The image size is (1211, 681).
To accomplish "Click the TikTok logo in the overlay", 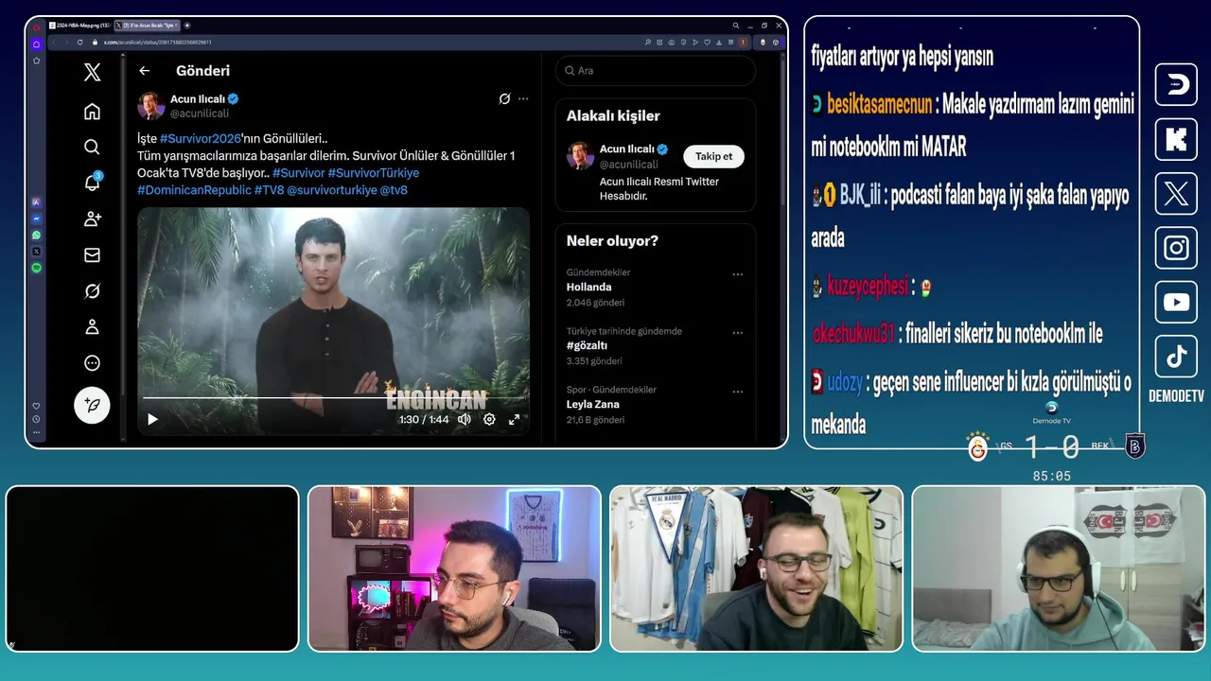I will tap(1176, 357).
